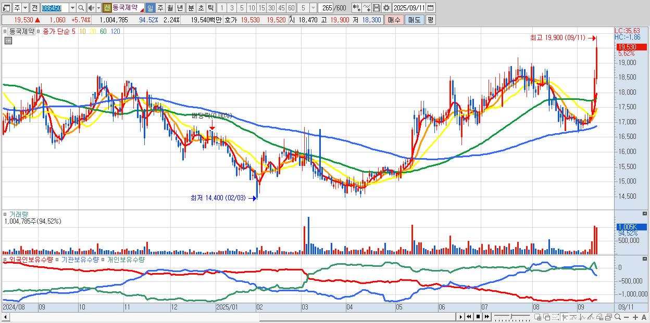This screenshot has width=650, height=323.
Task: Expand the stock code history dropdown
Action: (x=72, y=8)
